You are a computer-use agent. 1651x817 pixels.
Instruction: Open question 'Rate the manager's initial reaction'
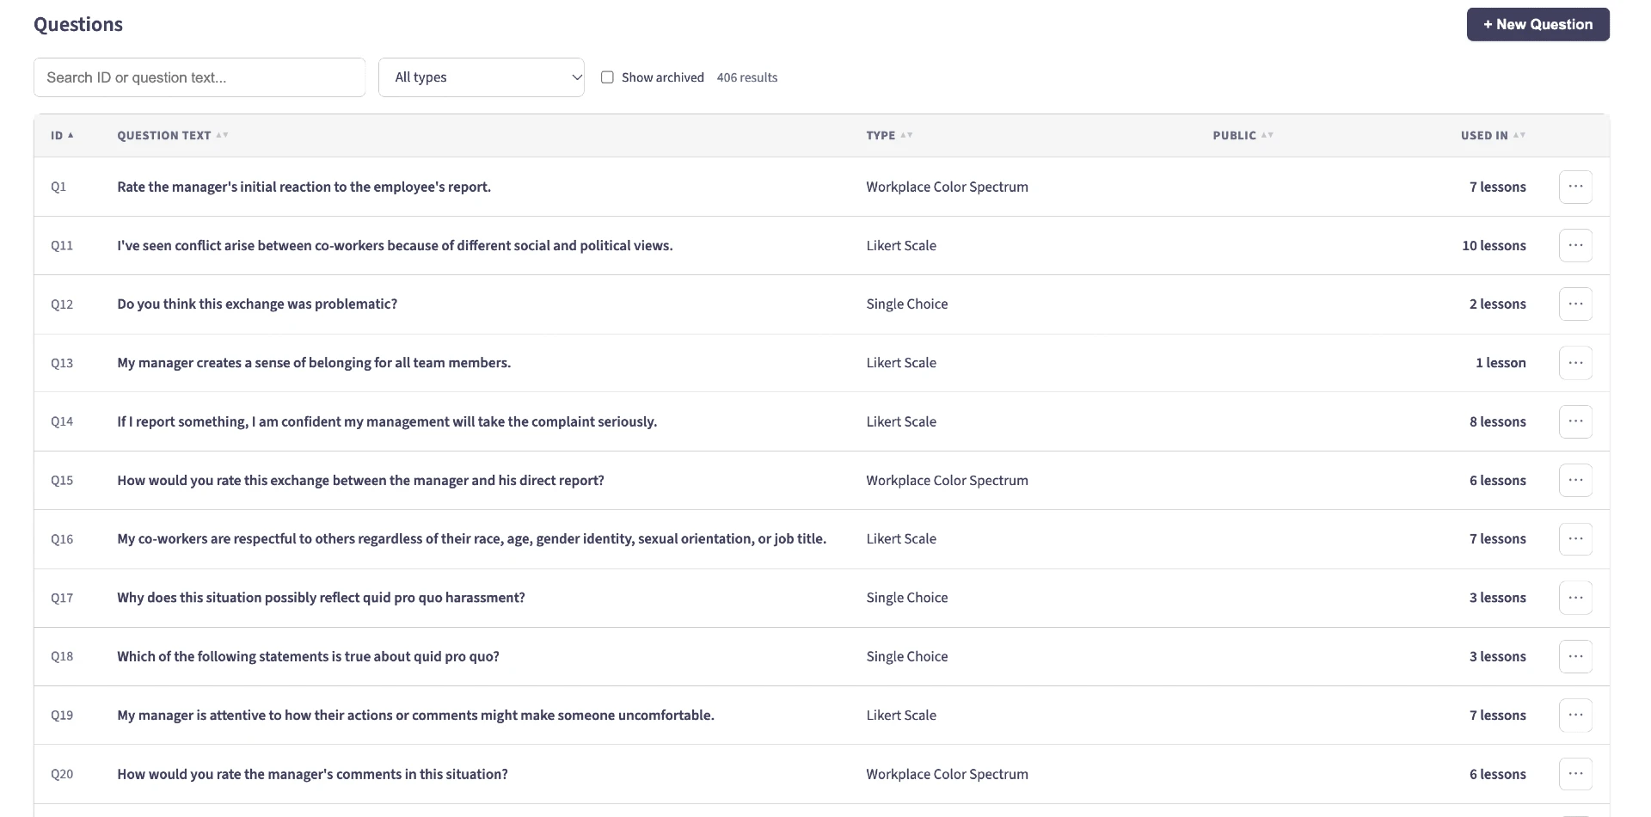tap(304, 187)
